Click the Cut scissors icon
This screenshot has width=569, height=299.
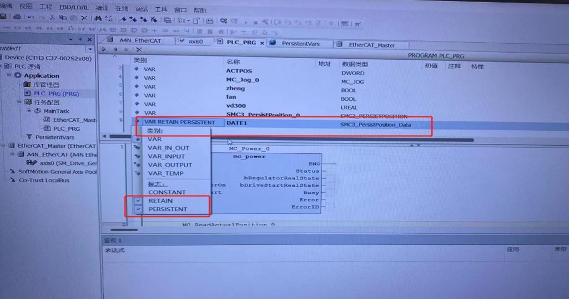[x=52, y=17]
